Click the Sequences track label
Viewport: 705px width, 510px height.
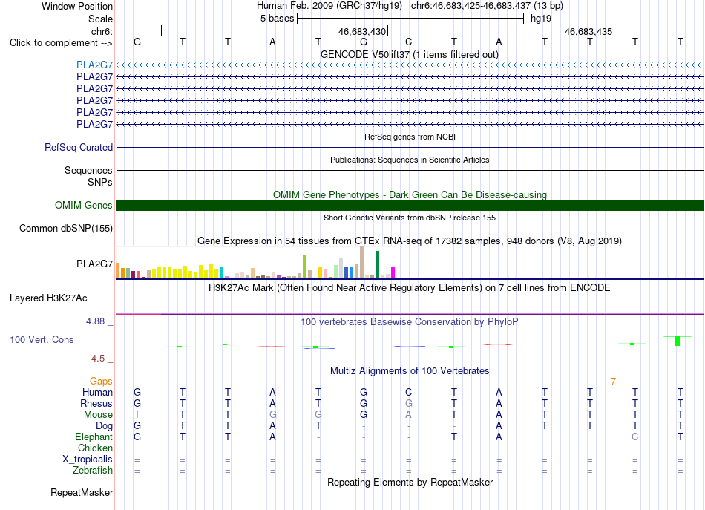pos(88,171)
